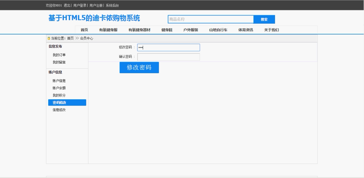Focus the 商品名称 search field
The width and height of the screenshot is (364, 178).
[x=211, y=19]
